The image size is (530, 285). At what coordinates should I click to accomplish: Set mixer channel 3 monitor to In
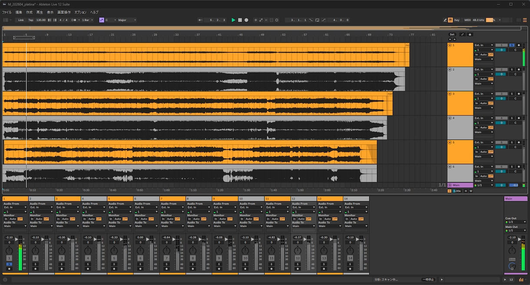coord(57,219)
